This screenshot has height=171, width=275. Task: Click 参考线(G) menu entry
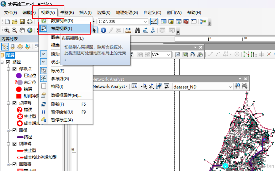click(66, 79)
